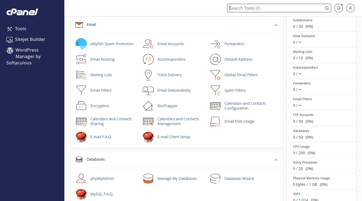The height and width of the screenshot is (201, 362).
Task: Click the Subdomains statistic label
Action: click(x=303, y=20)
